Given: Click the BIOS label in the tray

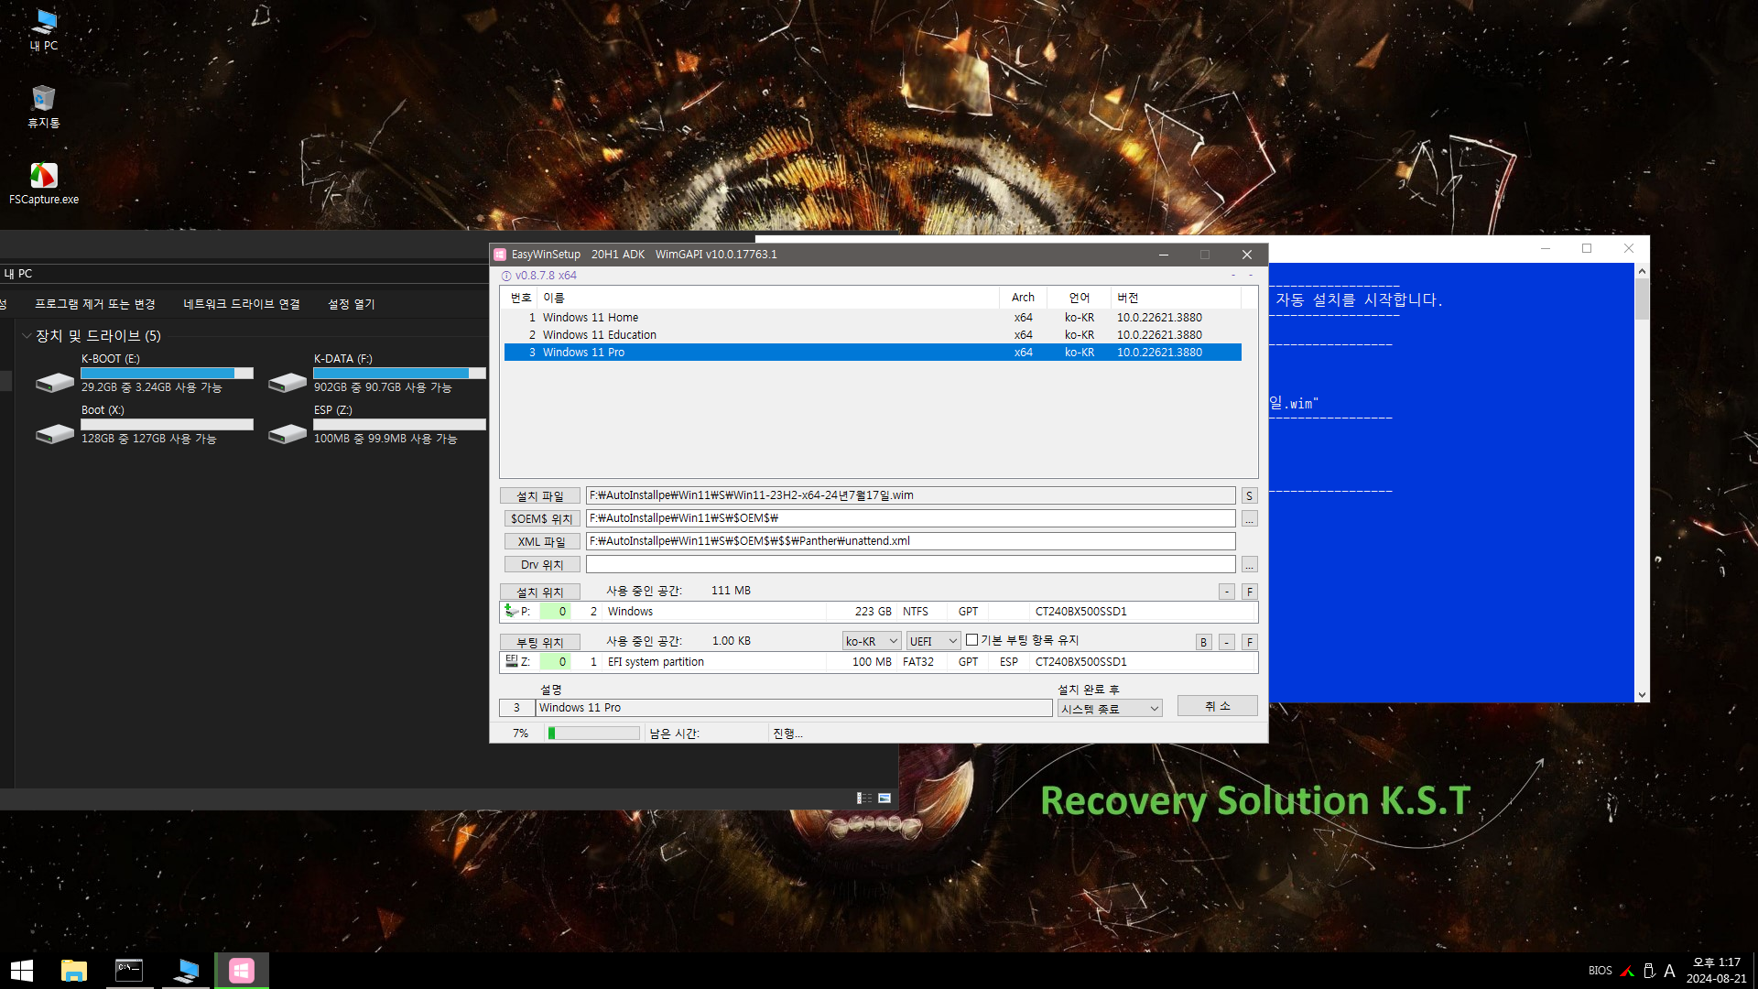Looking at the screenshot, I should (1601, 971).
